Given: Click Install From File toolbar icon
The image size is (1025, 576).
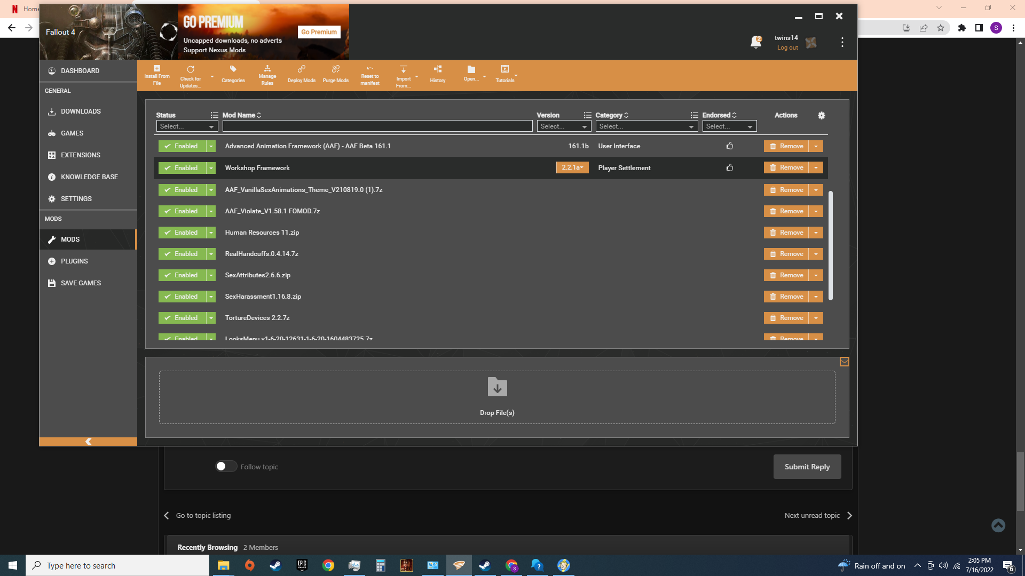Looking at the screenshot, I should [157, 75].
